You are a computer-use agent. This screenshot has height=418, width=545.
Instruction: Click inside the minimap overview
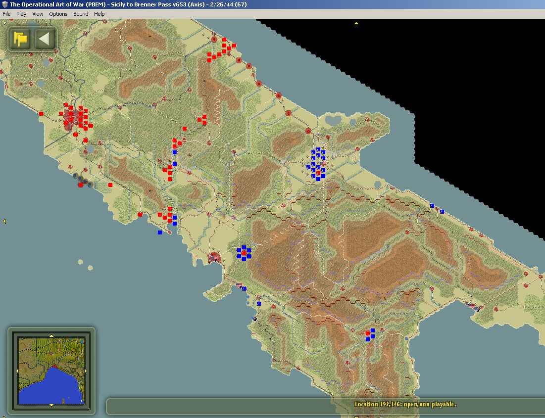(51, 371)
